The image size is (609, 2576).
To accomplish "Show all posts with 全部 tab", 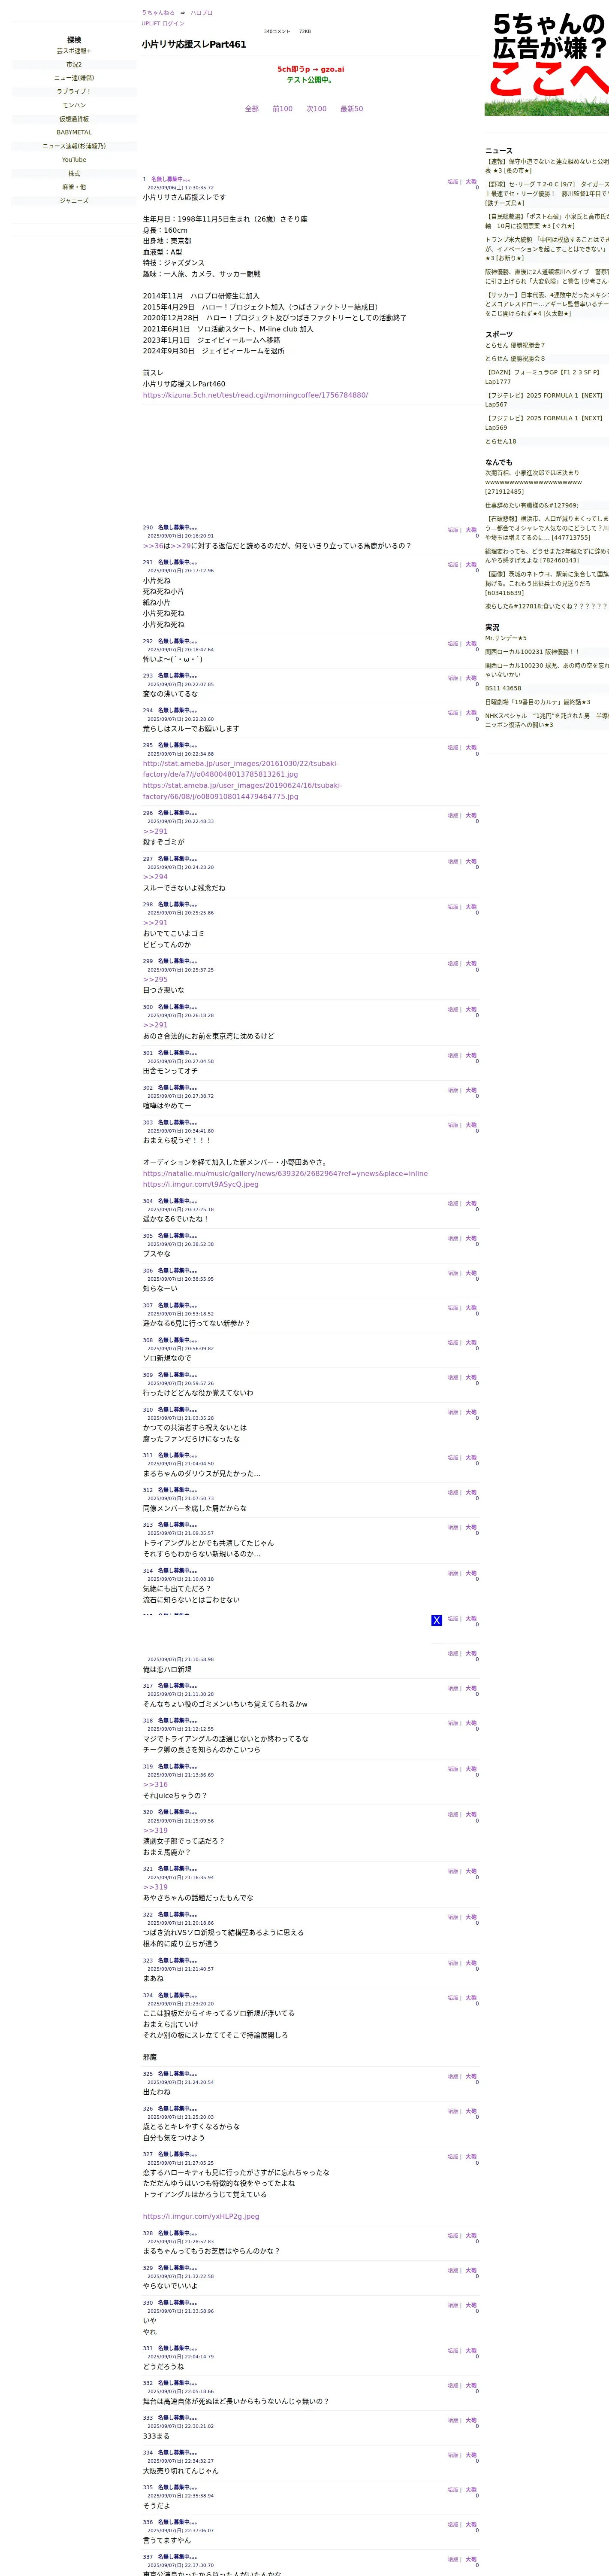I will [252, 109].
